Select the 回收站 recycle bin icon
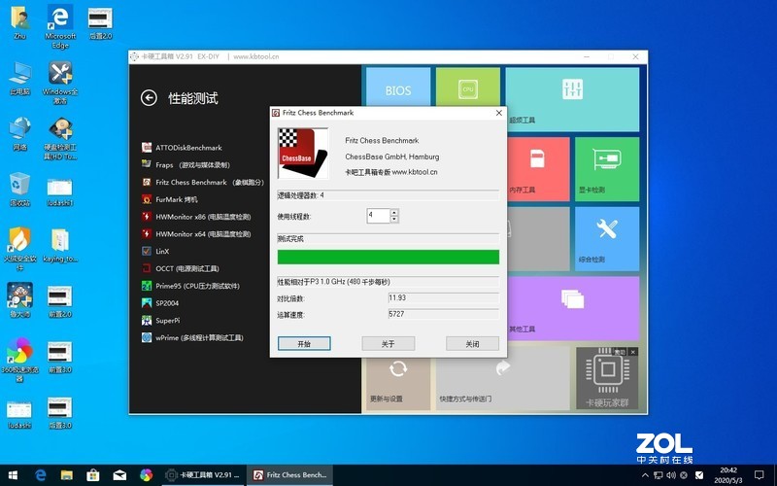777x486 pixels. click(19, 190)
